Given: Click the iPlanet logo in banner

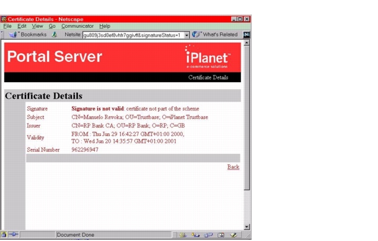Looking at the screenshot, I should click(x=208, y=57).
